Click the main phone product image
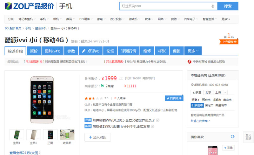This screenshot has width=254, height=155. click(x=42, y=100)
